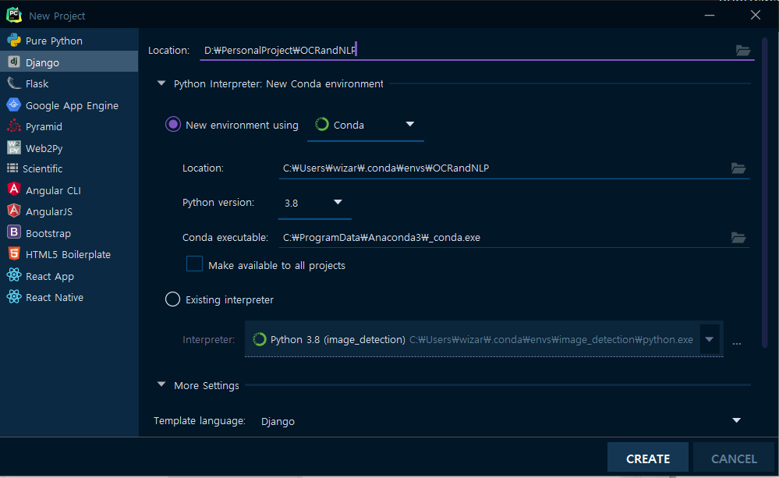Choose Google App Engine project type
Image resolution: width=779 pixels, height=478 pixels.
[69, 105]
